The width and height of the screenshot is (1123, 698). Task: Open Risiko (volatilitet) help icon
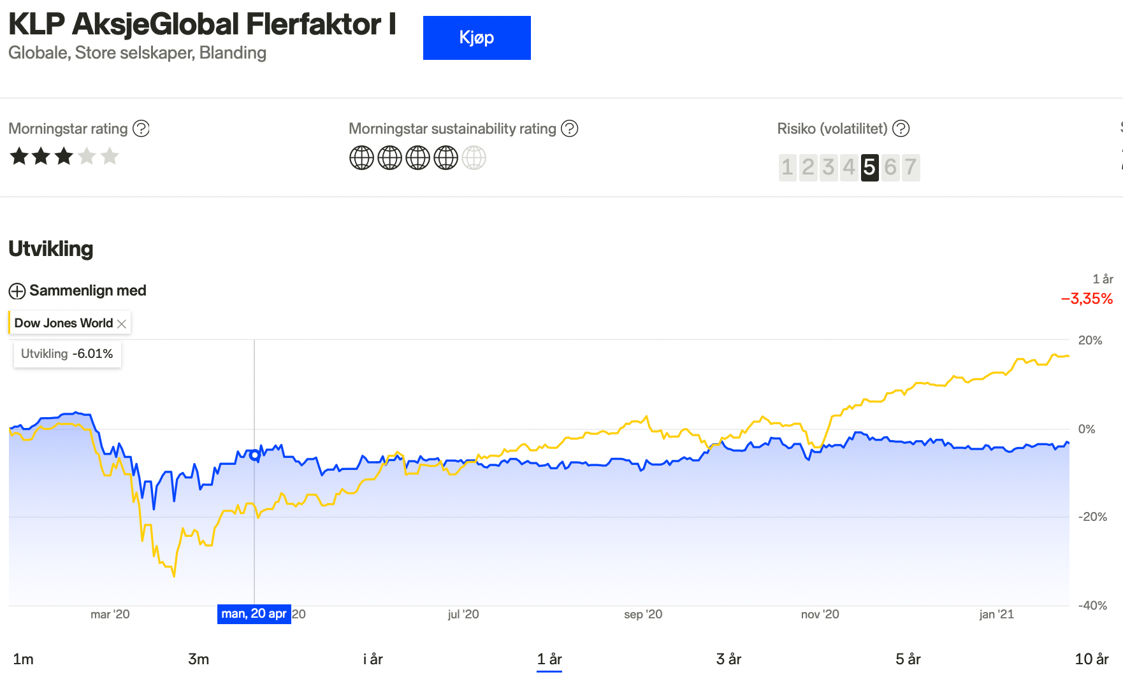[x=901, y=129]
